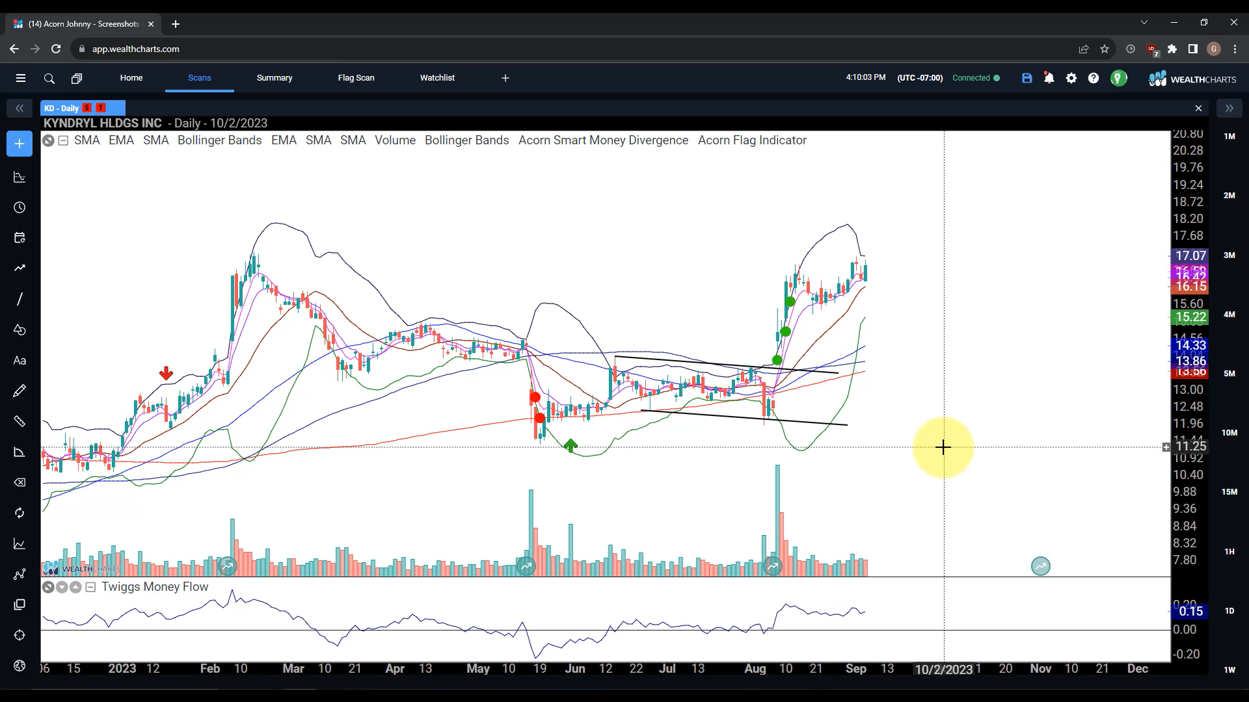
Task: Select the 1D timeframe button
Action: tap(1229, 611)
